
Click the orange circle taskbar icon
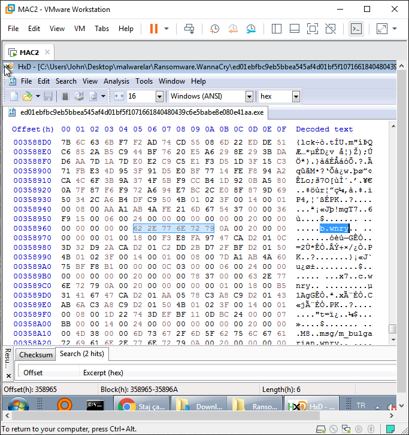(x=65, y=405)
